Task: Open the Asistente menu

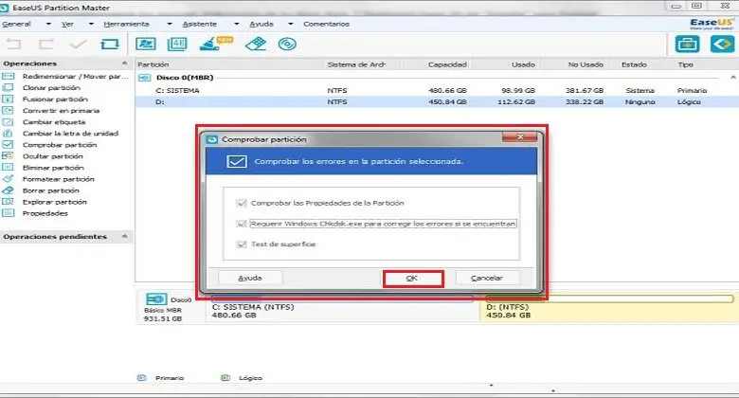Action: click(x=200, y=24)
